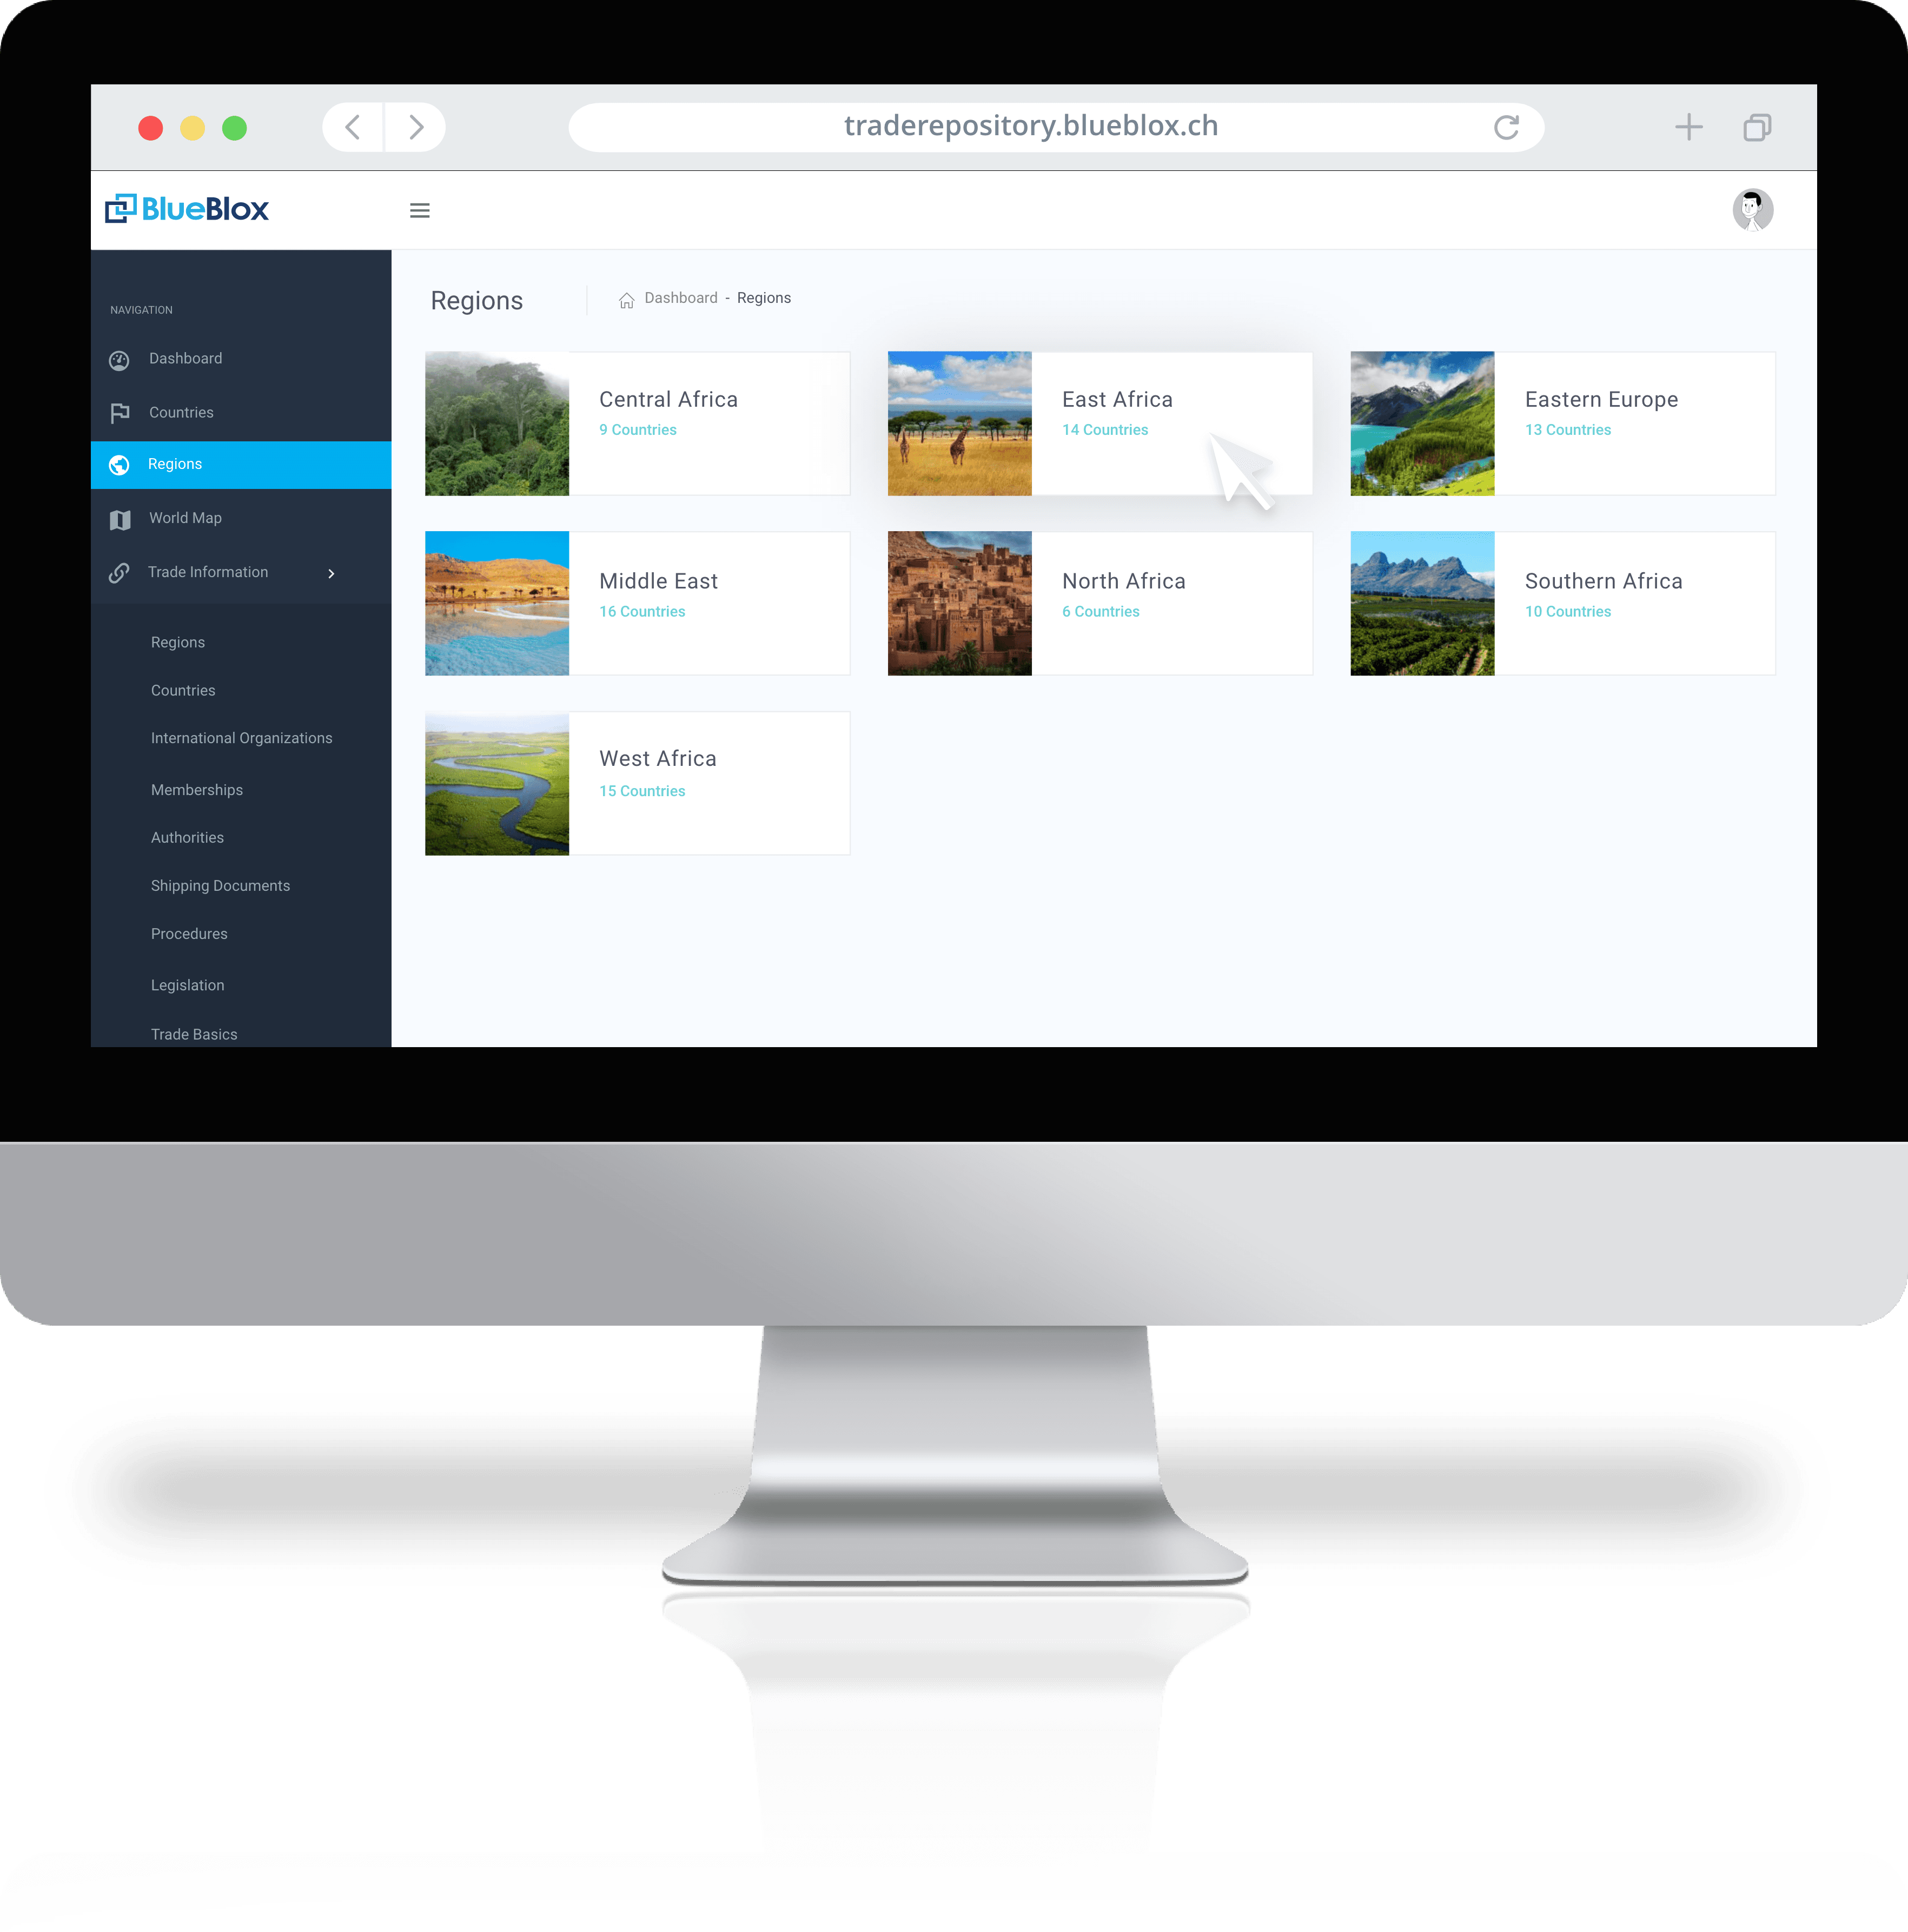Click the Legislation menu item
Image resolution: width=1908 pixels, height=1932 pixels.
[187, 983]
